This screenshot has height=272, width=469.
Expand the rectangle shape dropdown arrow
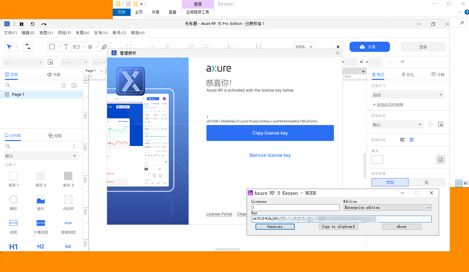click(x=59, y=47)
